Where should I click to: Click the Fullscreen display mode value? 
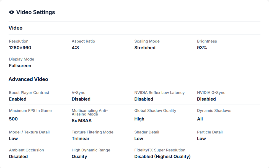(20, 65)
